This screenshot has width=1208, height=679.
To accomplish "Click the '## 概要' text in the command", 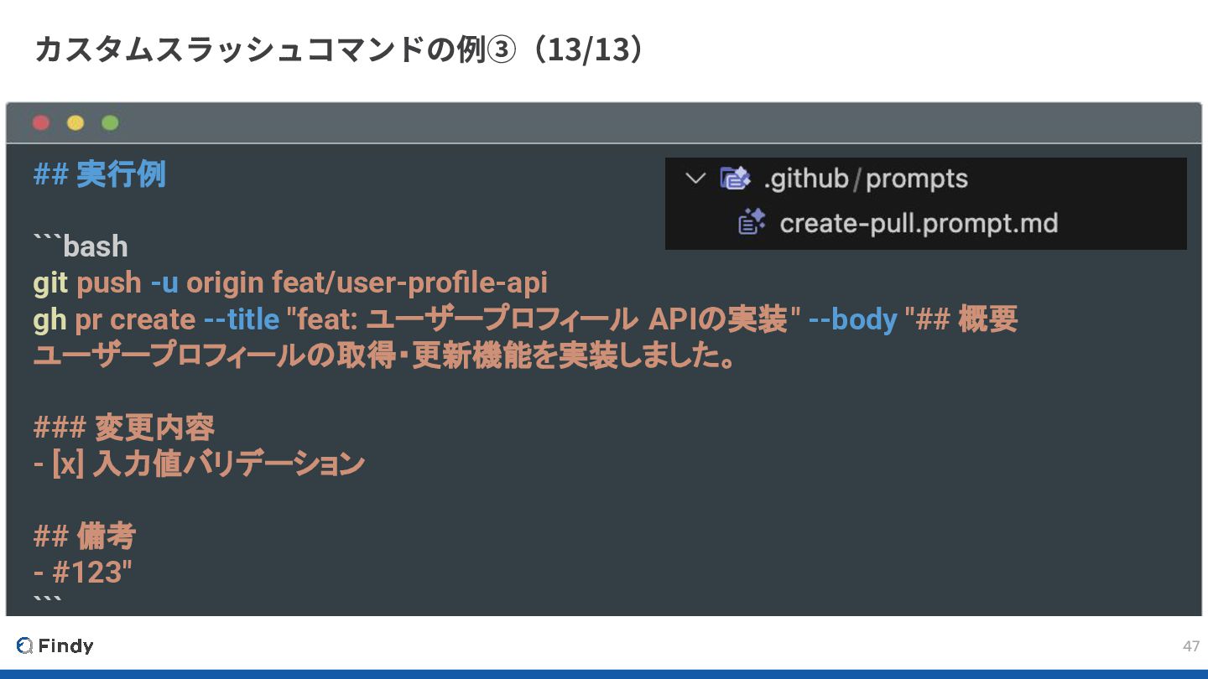I will [x=966, y=319].
